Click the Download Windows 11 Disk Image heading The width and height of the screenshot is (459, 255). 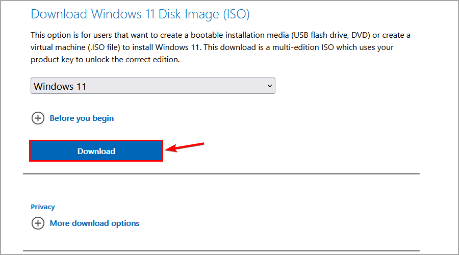(140, 14)
